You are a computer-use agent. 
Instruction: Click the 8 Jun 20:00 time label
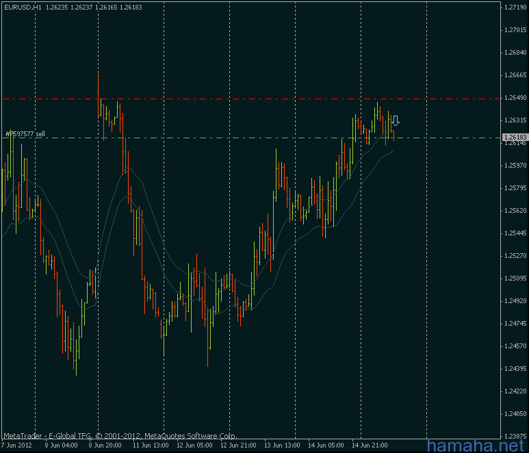[105, 445]
